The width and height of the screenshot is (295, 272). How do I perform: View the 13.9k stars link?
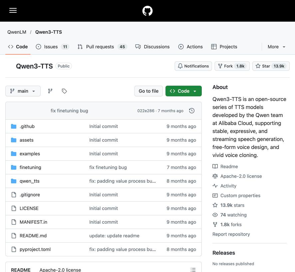(x=232, y=205)
